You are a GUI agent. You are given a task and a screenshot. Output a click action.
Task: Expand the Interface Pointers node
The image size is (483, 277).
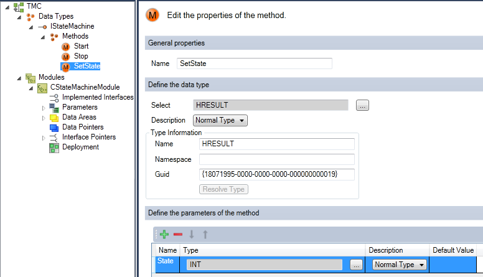(x=44, y=138)
